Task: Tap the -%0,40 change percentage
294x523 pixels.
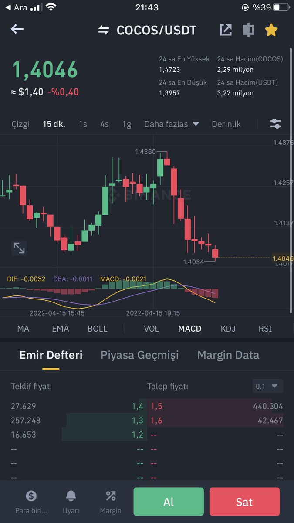Action: [63, 92]
